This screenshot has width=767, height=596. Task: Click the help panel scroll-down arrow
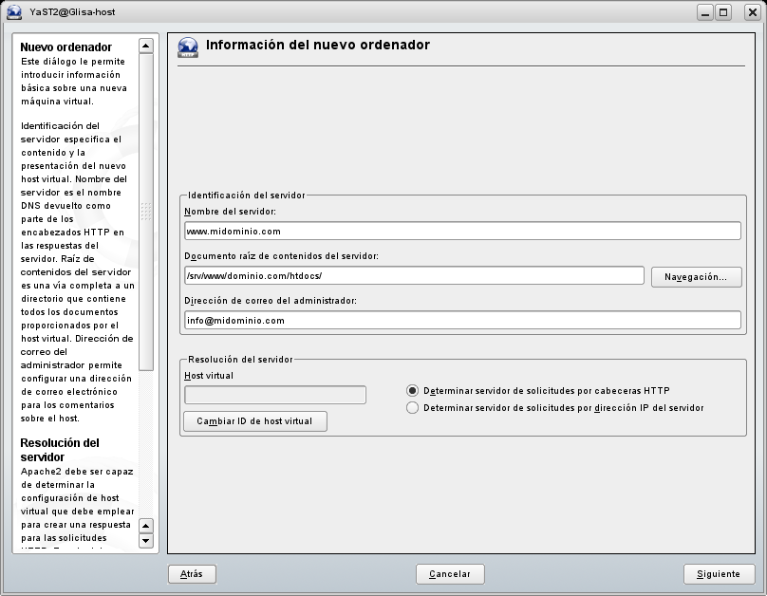click(145, 541)
